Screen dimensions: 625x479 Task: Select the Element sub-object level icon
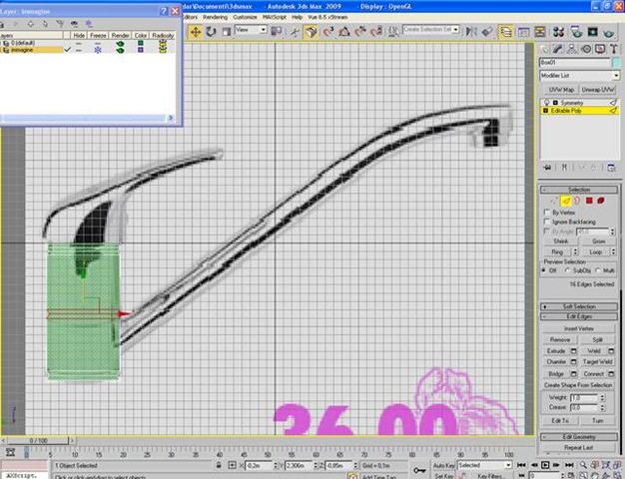coord(603,201)
